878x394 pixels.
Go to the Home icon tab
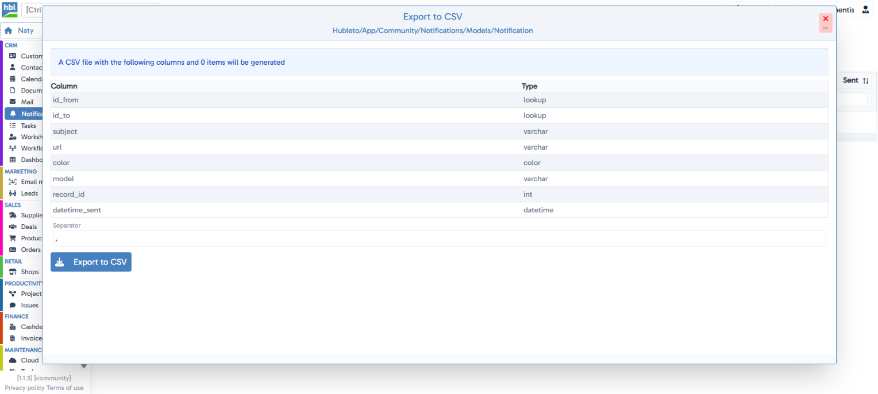pos(9,30)
